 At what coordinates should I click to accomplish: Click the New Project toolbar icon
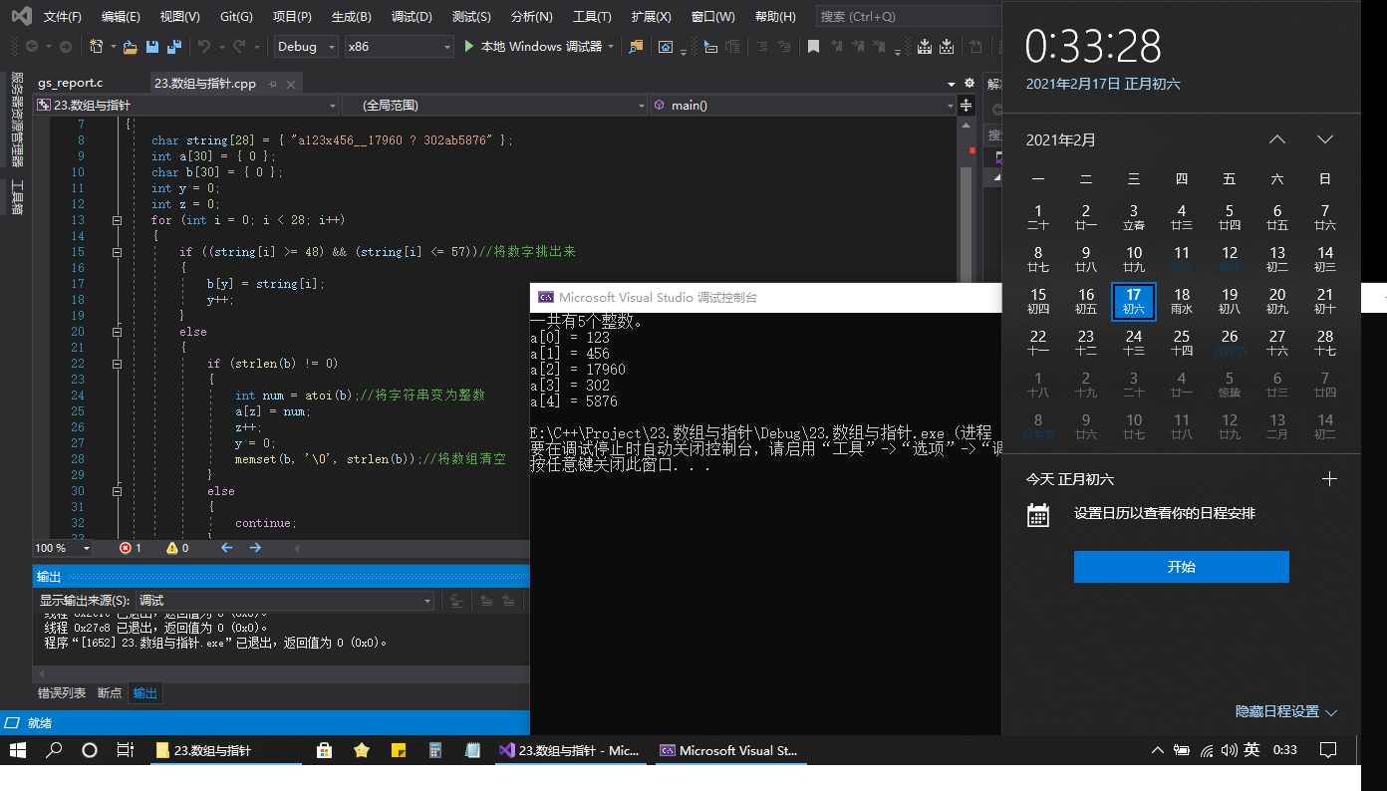[x=97, y=46]
